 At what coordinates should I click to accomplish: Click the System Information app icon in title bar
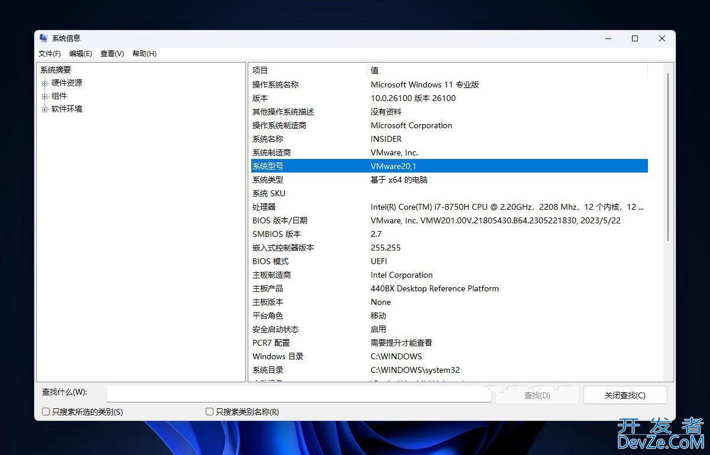(43, 38)
